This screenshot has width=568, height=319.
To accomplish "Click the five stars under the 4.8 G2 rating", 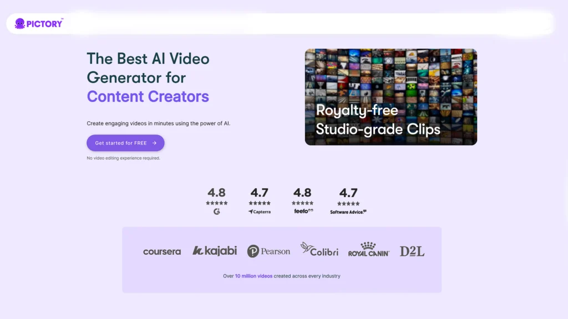I will pyautogui.click(x=216, y=202).
